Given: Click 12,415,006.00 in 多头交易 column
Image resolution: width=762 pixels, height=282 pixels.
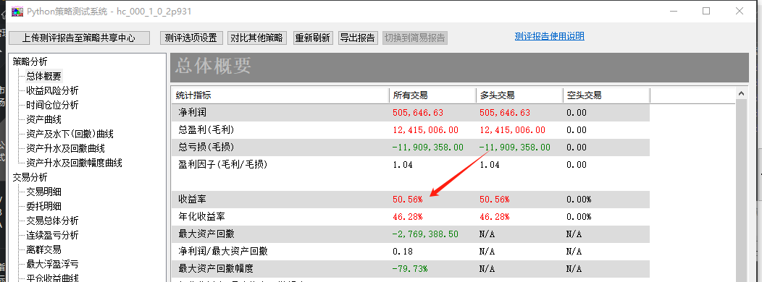Looking at the screenshot, I should pos(512,130).
